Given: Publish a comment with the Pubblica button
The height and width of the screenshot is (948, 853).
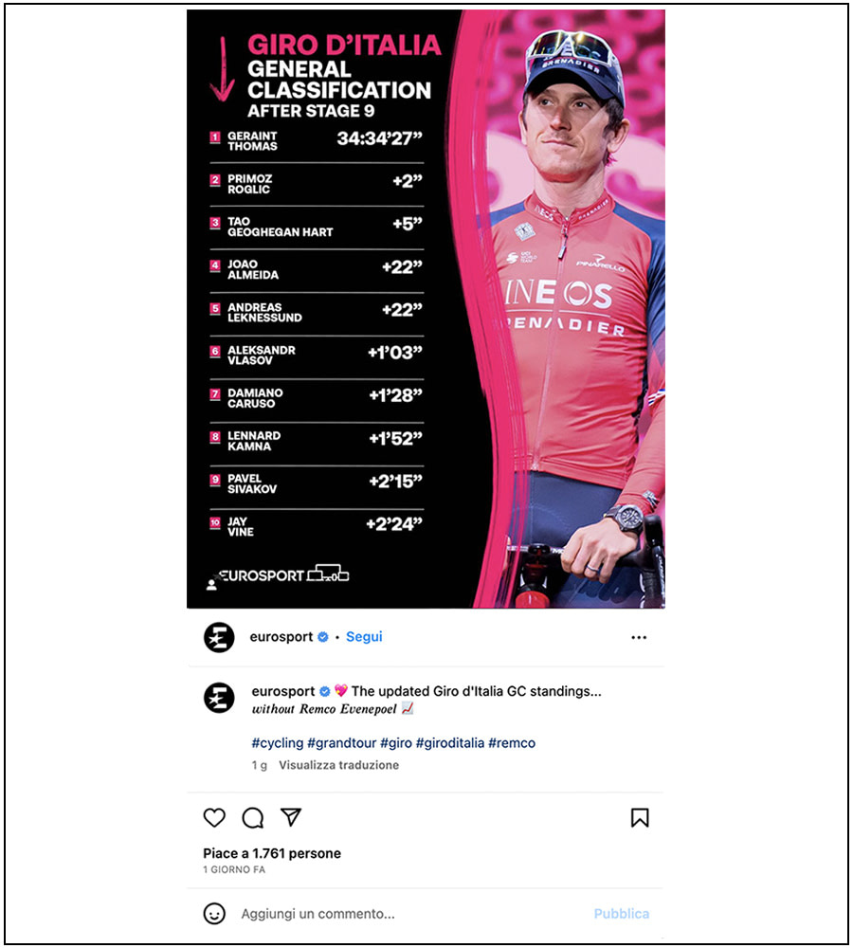Looking at the screenshot, I should point(622,914).
